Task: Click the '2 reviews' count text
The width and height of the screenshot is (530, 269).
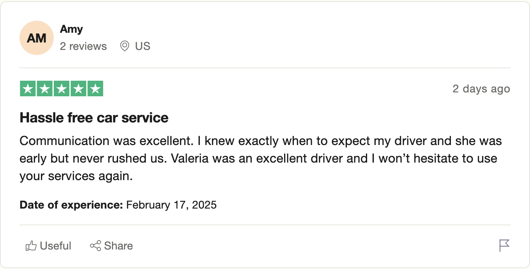Action: click(83, 46)
